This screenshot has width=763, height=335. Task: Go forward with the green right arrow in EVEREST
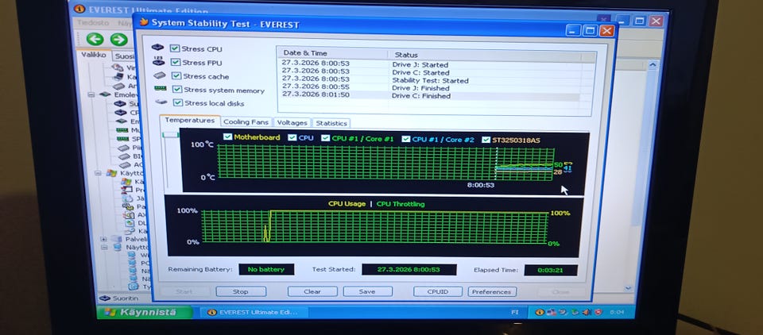[118, 40]
